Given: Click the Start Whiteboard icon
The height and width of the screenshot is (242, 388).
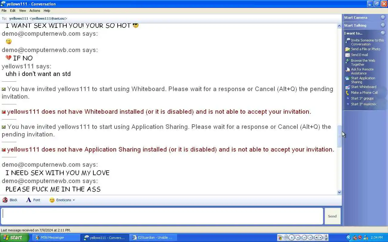Looking at the screenshot, I should pyautogui.click(x=348, y=87).
